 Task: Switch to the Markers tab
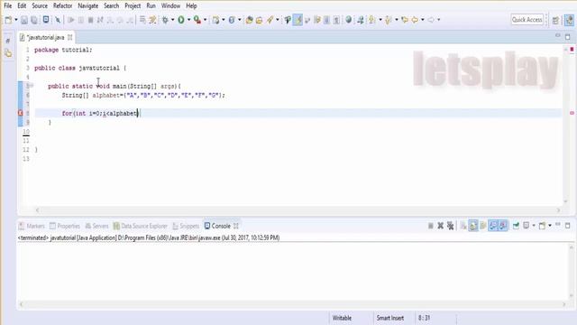coord(32,226)
